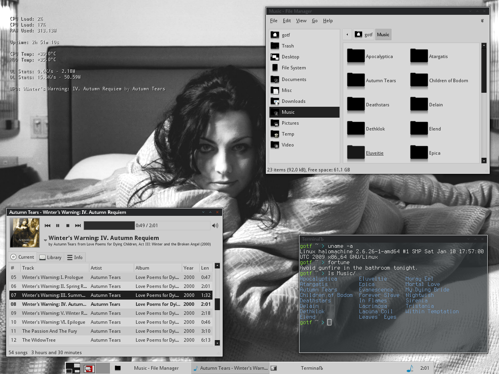Open Documents bookmark in sidebar

[x=304, y=79]
